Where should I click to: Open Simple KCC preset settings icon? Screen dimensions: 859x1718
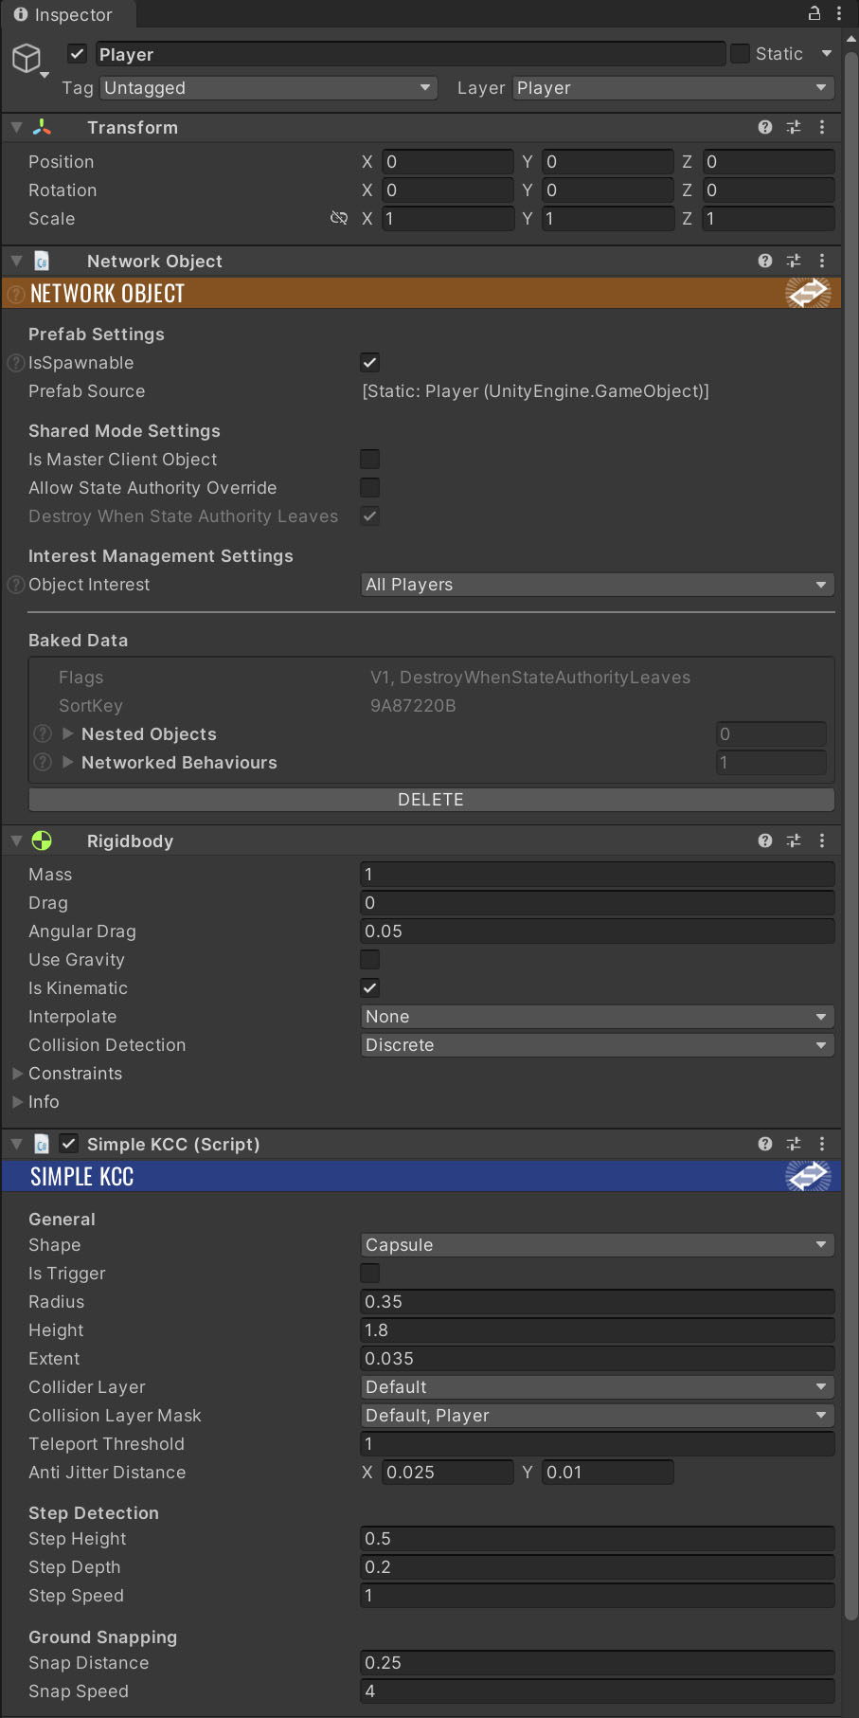[x=794, y=1144]
